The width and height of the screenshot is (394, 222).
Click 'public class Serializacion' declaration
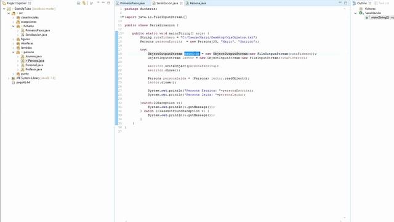(x=151, y=25)
